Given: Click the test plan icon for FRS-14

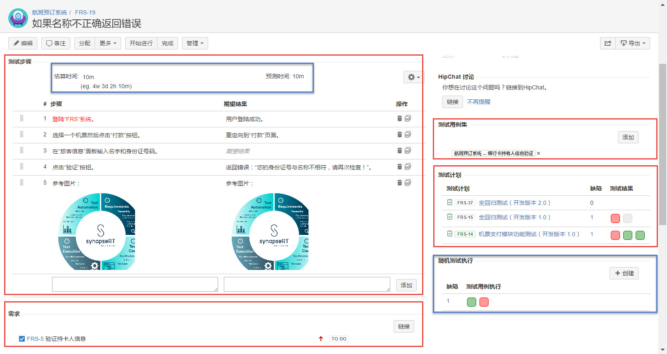Looking at the screenshot, I should [450, 234].
